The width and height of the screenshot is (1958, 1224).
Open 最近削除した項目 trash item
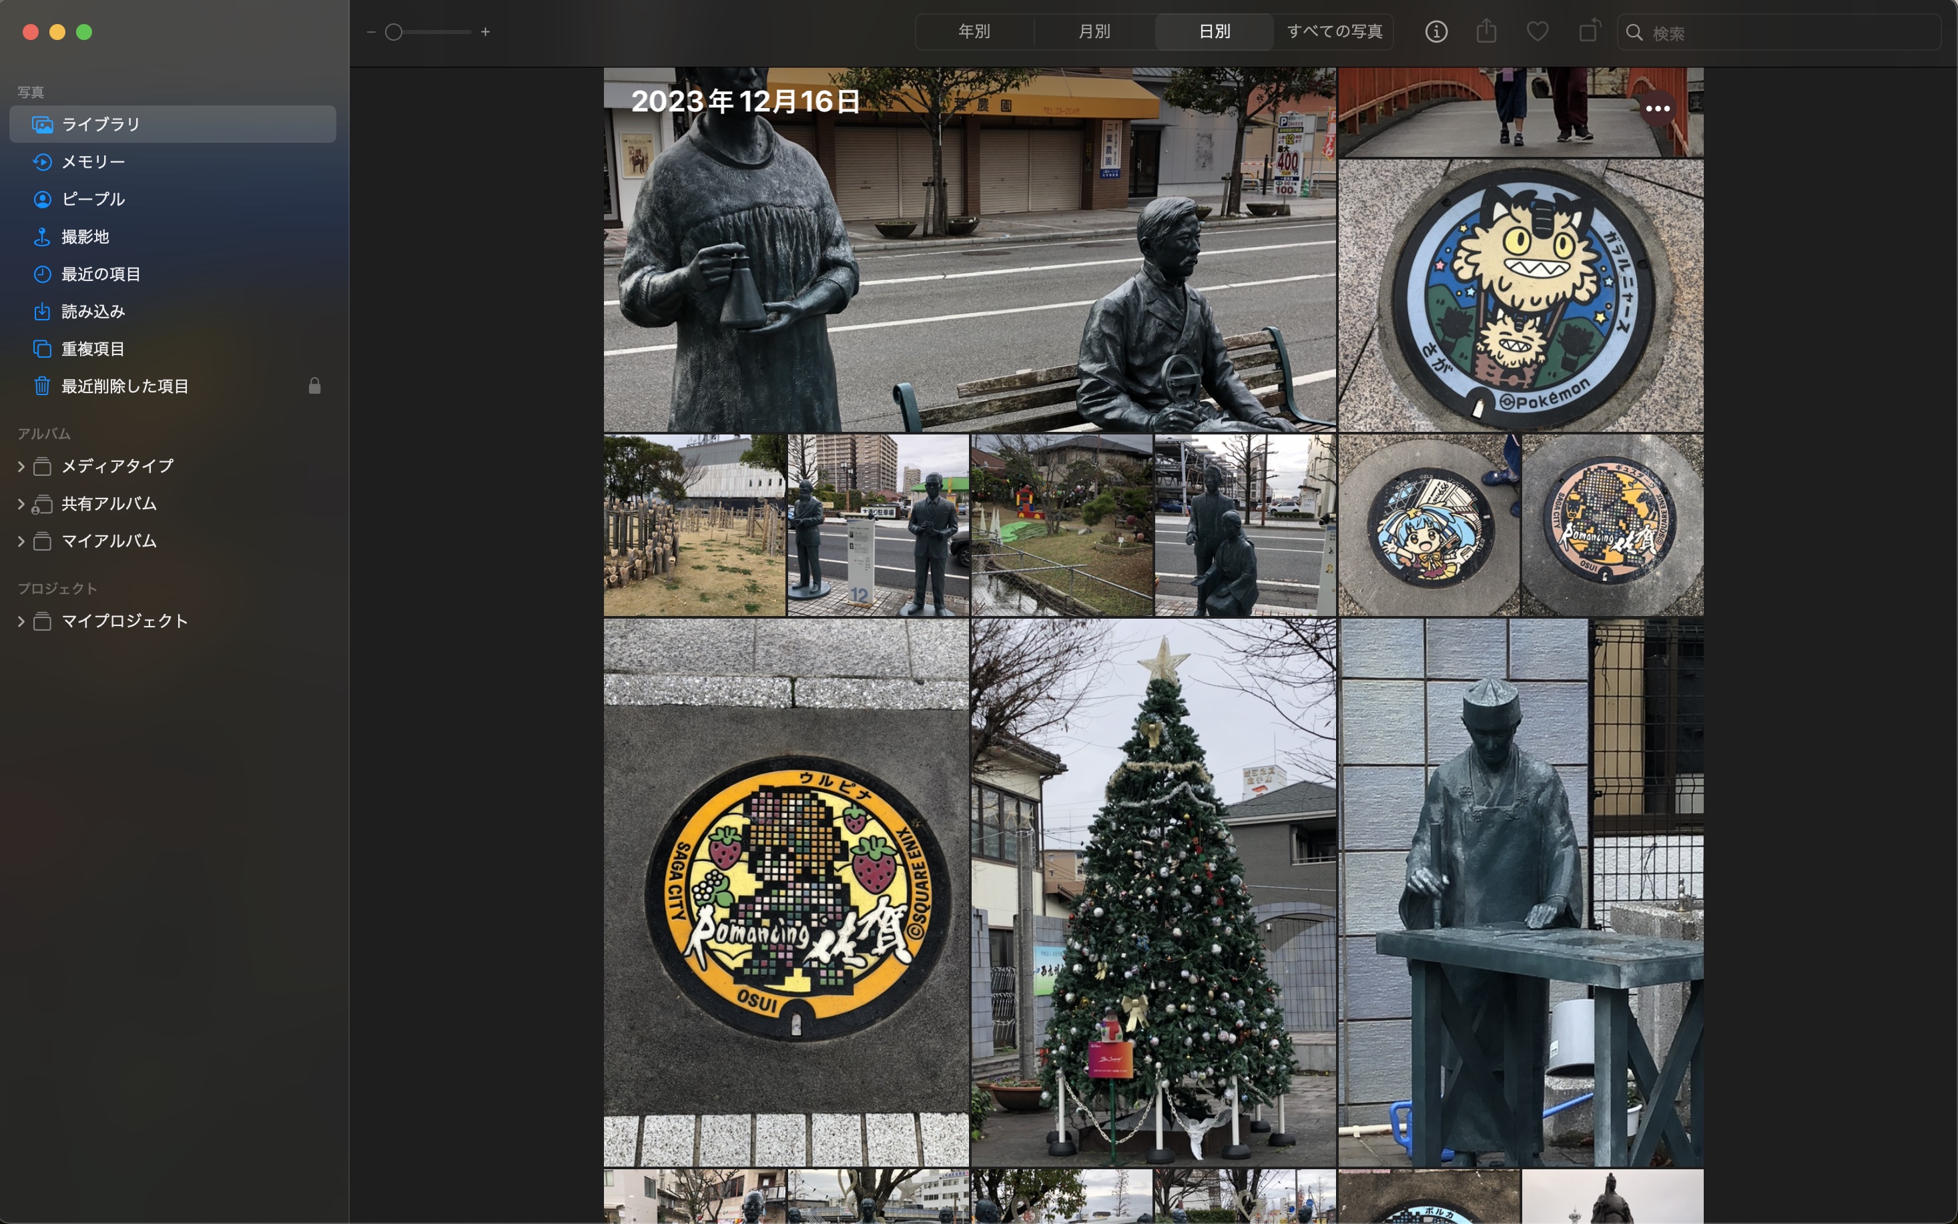125,386
